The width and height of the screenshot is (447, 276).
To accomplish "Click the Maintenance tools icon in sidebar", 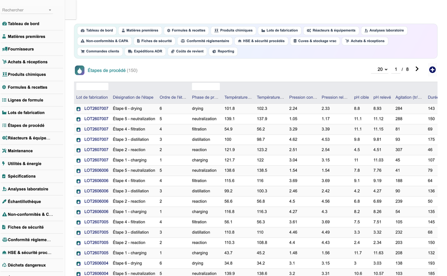I will coord(4,151).
